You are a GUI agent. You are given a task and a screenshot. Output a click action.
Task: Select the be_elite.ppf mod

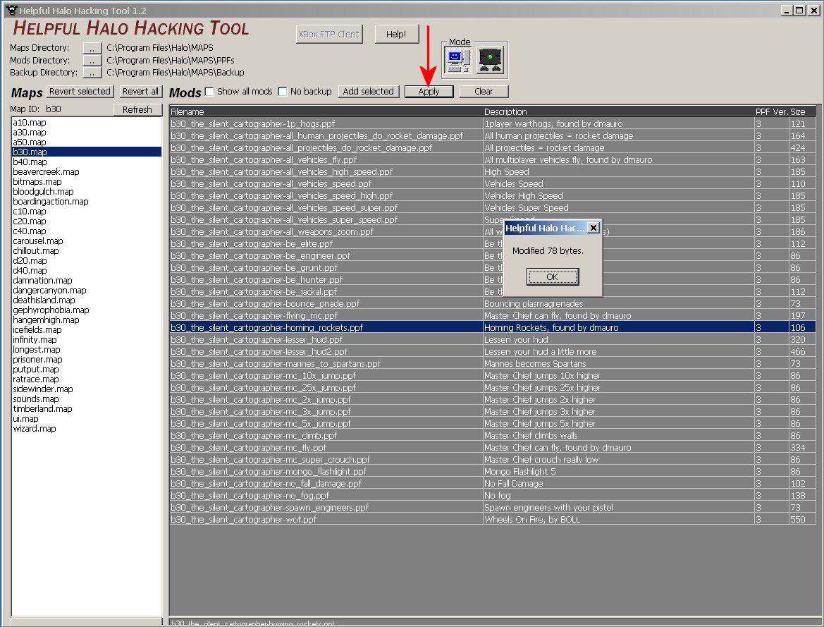tap(493, 243)
